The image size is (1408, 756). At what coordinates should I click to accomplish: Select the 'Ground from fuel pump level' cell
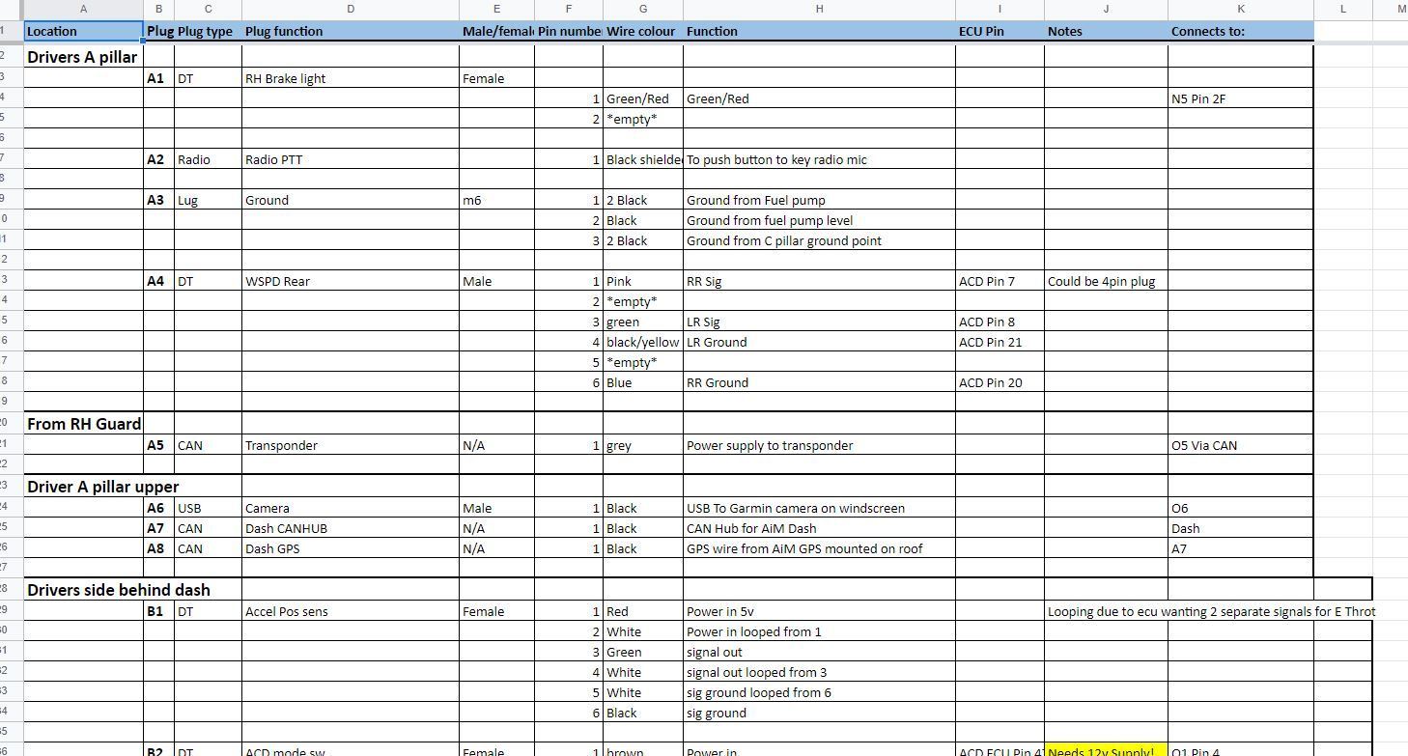pyautogui.click(x=818, y=220)
